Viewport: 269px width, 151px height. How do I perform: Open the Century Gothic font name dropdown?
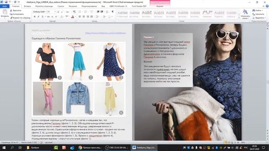click(46, 12)
